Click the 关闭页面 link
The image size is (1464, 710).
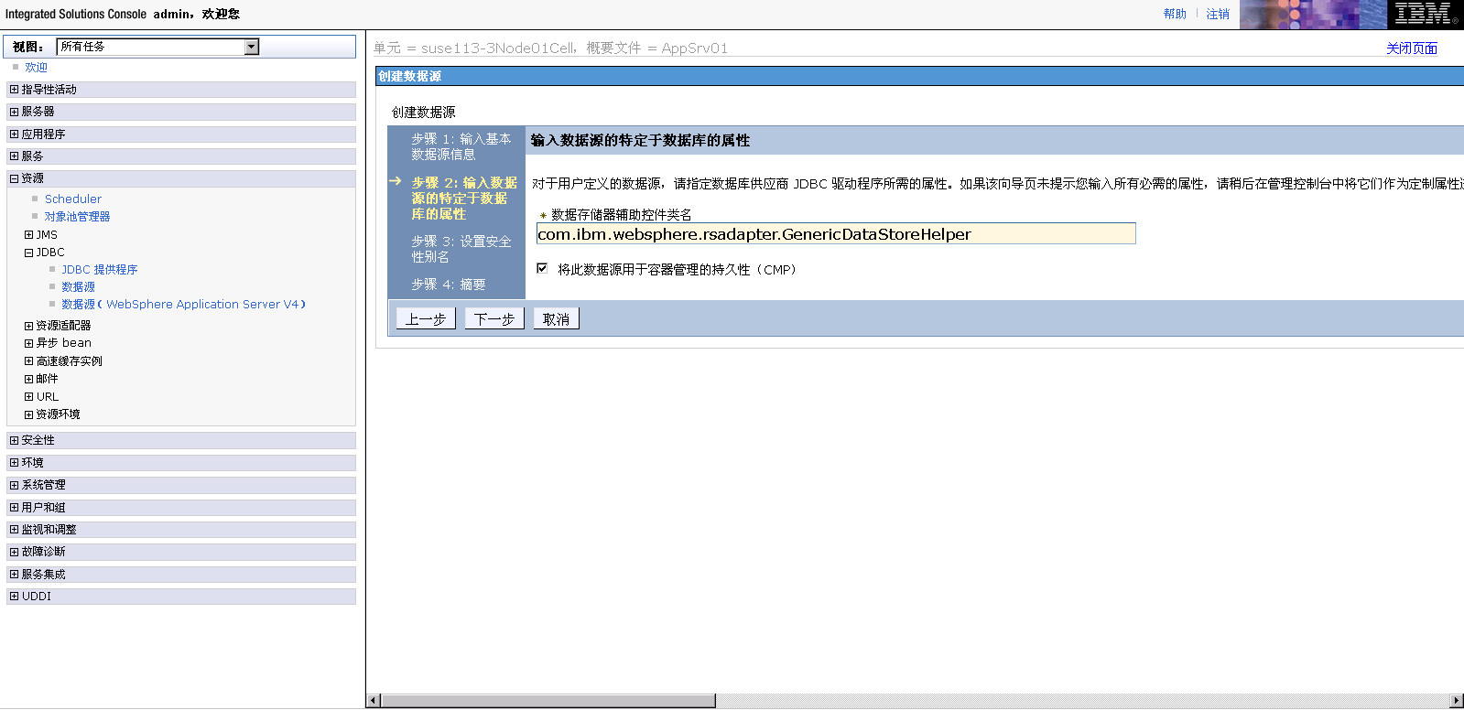(x=1412, y=48)
